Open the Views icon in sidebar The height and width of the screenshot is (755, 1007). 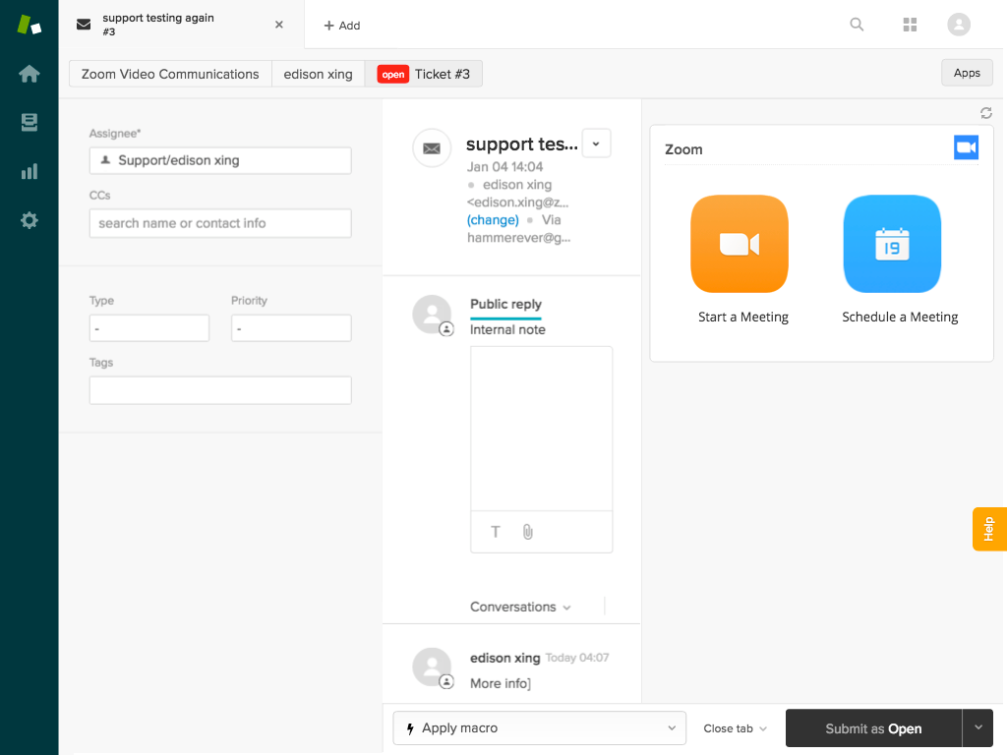point(30,123)
